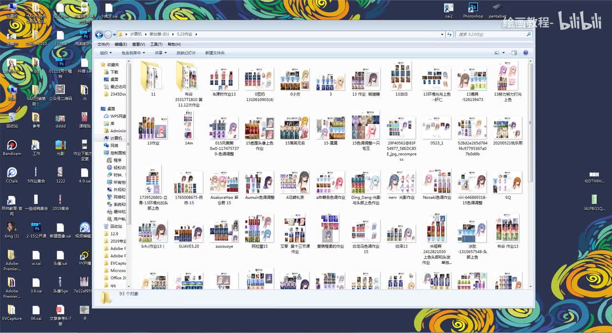The width and height of the screenshot is (612, 333).
Task: Select the 白泽13 image thumbnail
Action: (401, 234)
